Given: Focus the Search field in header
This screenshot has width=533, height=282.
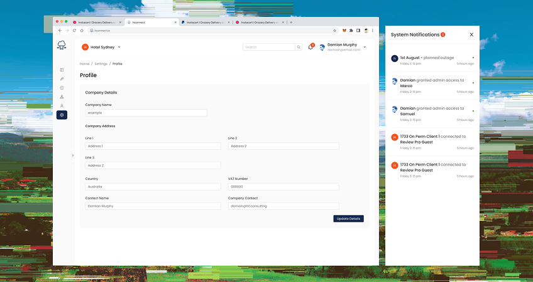Looking at the screenshot, I should [x=269, y=47].
